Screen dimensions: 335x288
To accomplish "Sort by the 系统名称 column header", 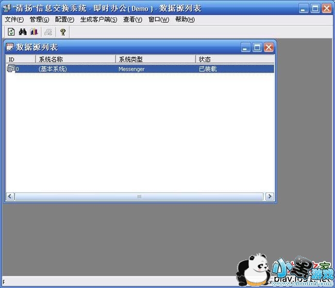I will [75, 59].
